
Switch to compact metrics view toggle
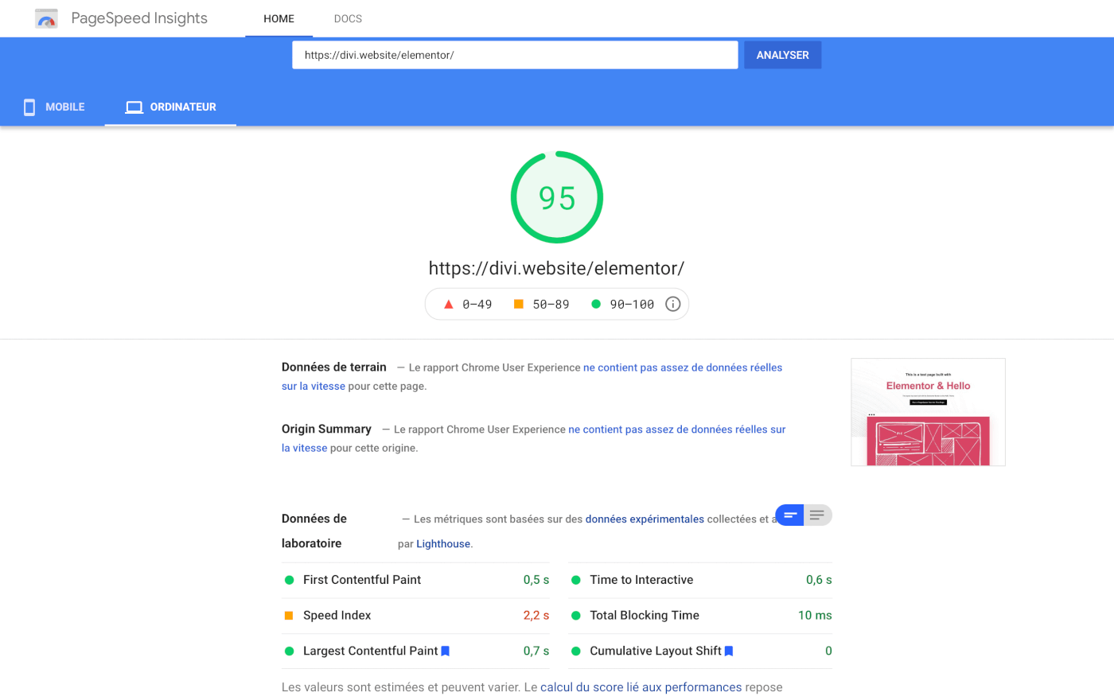[790, 515]
